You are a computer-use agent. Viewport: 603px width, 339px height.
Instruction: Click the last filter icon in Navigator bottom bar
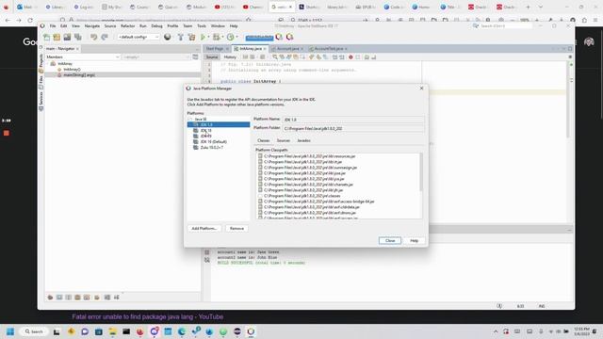tap(117, 298)
